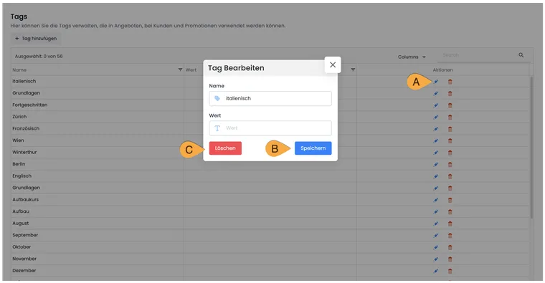Open edit pencil for Französisch tag
Screen dimensions: 545x283
pos(436,129)
